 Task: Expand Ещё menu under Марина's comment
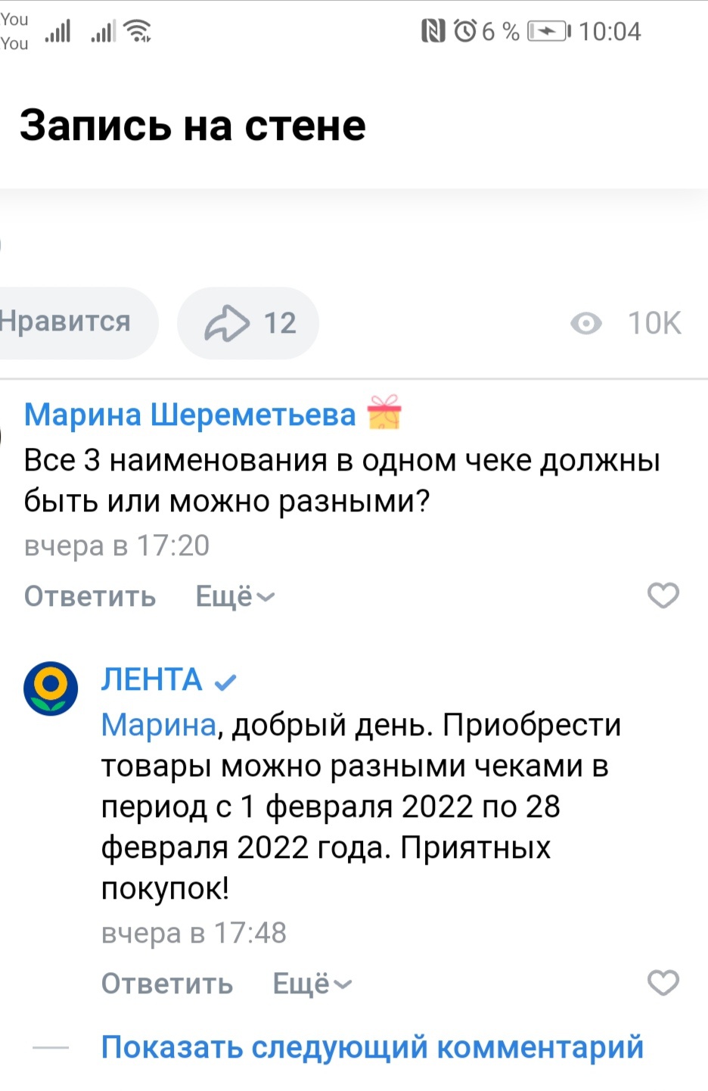235,596
